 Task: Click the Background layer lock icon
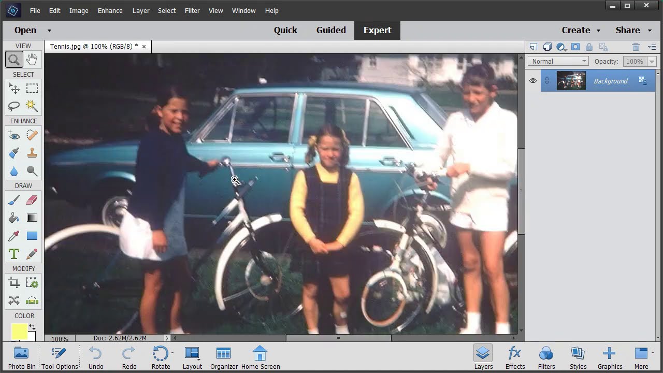(x=642, y=80)
